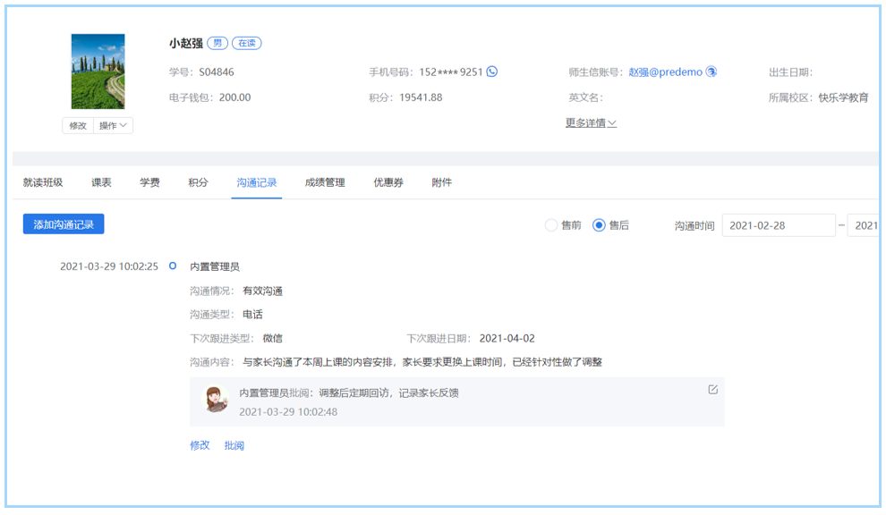Select the 售前 radio button
This screenshot has width=886, height=515.
(x=551, y=225)
